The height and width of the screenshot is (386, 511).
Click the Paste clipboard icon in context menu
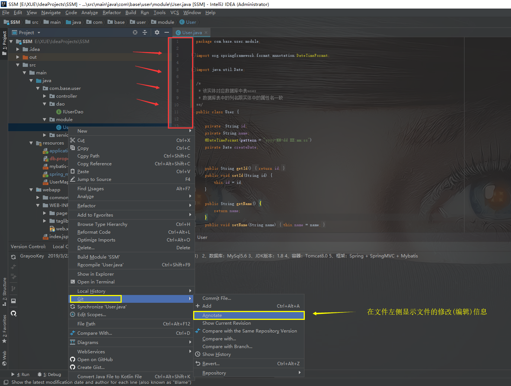(73, 171)
